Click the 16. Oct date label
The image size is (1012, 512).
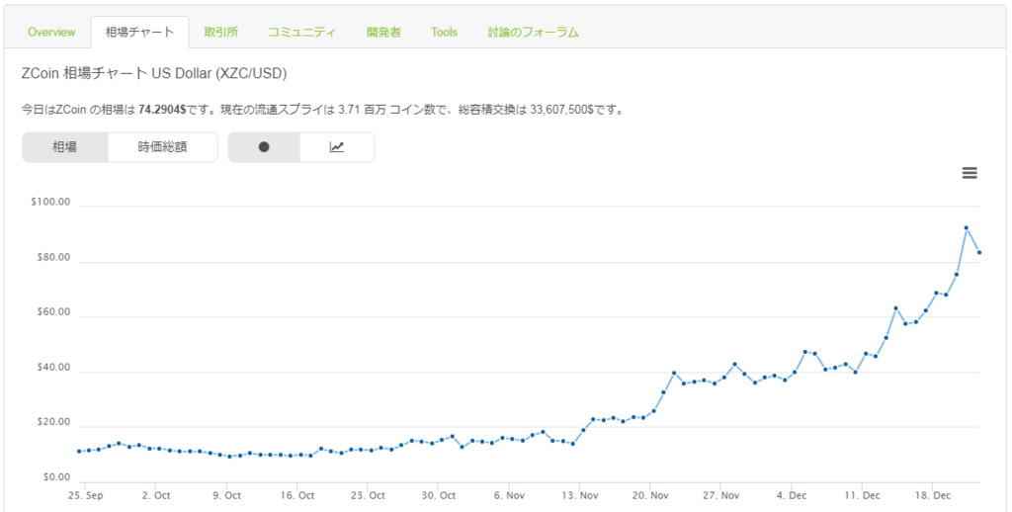click(x=297, y=495)
